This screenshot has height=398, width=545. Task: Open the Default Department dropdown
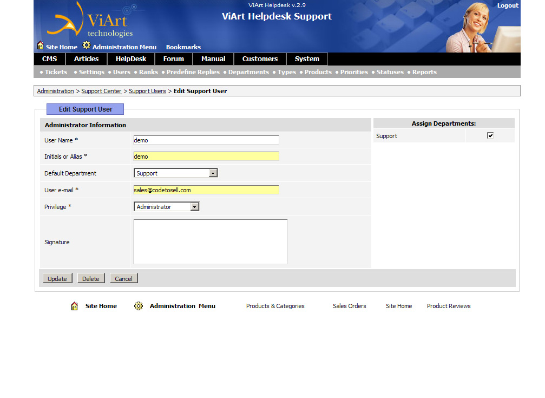(175, 173)
